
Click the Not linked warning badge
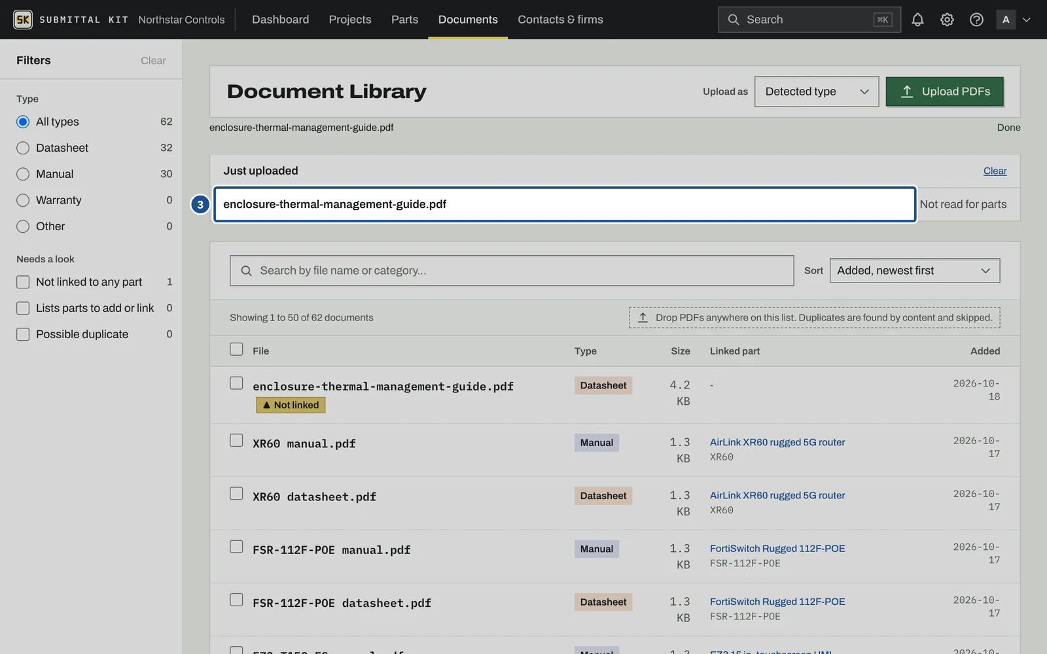click(291, 405)
